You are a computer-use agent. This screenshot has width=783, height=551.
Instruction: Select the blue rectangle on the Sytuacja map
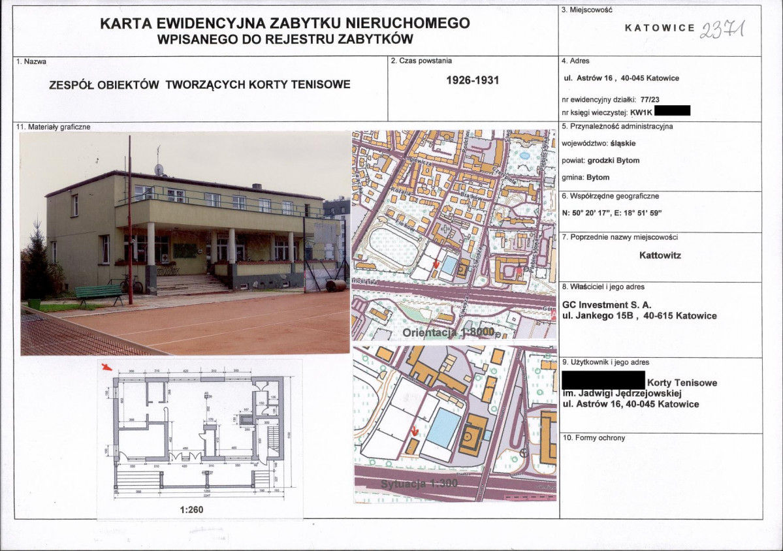click(x=444, y=427)
